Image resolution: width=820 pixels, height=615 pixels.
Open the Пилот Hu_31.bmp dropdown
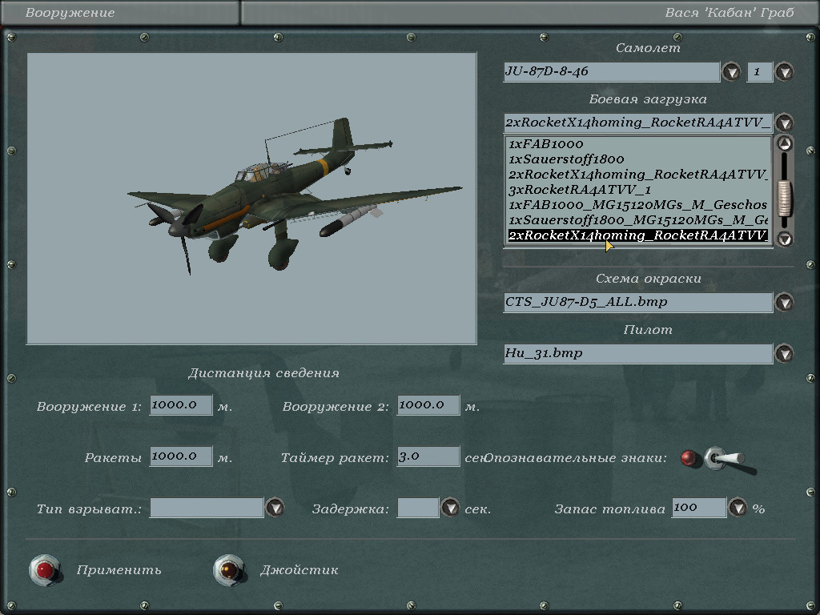(x=784, y=353)
